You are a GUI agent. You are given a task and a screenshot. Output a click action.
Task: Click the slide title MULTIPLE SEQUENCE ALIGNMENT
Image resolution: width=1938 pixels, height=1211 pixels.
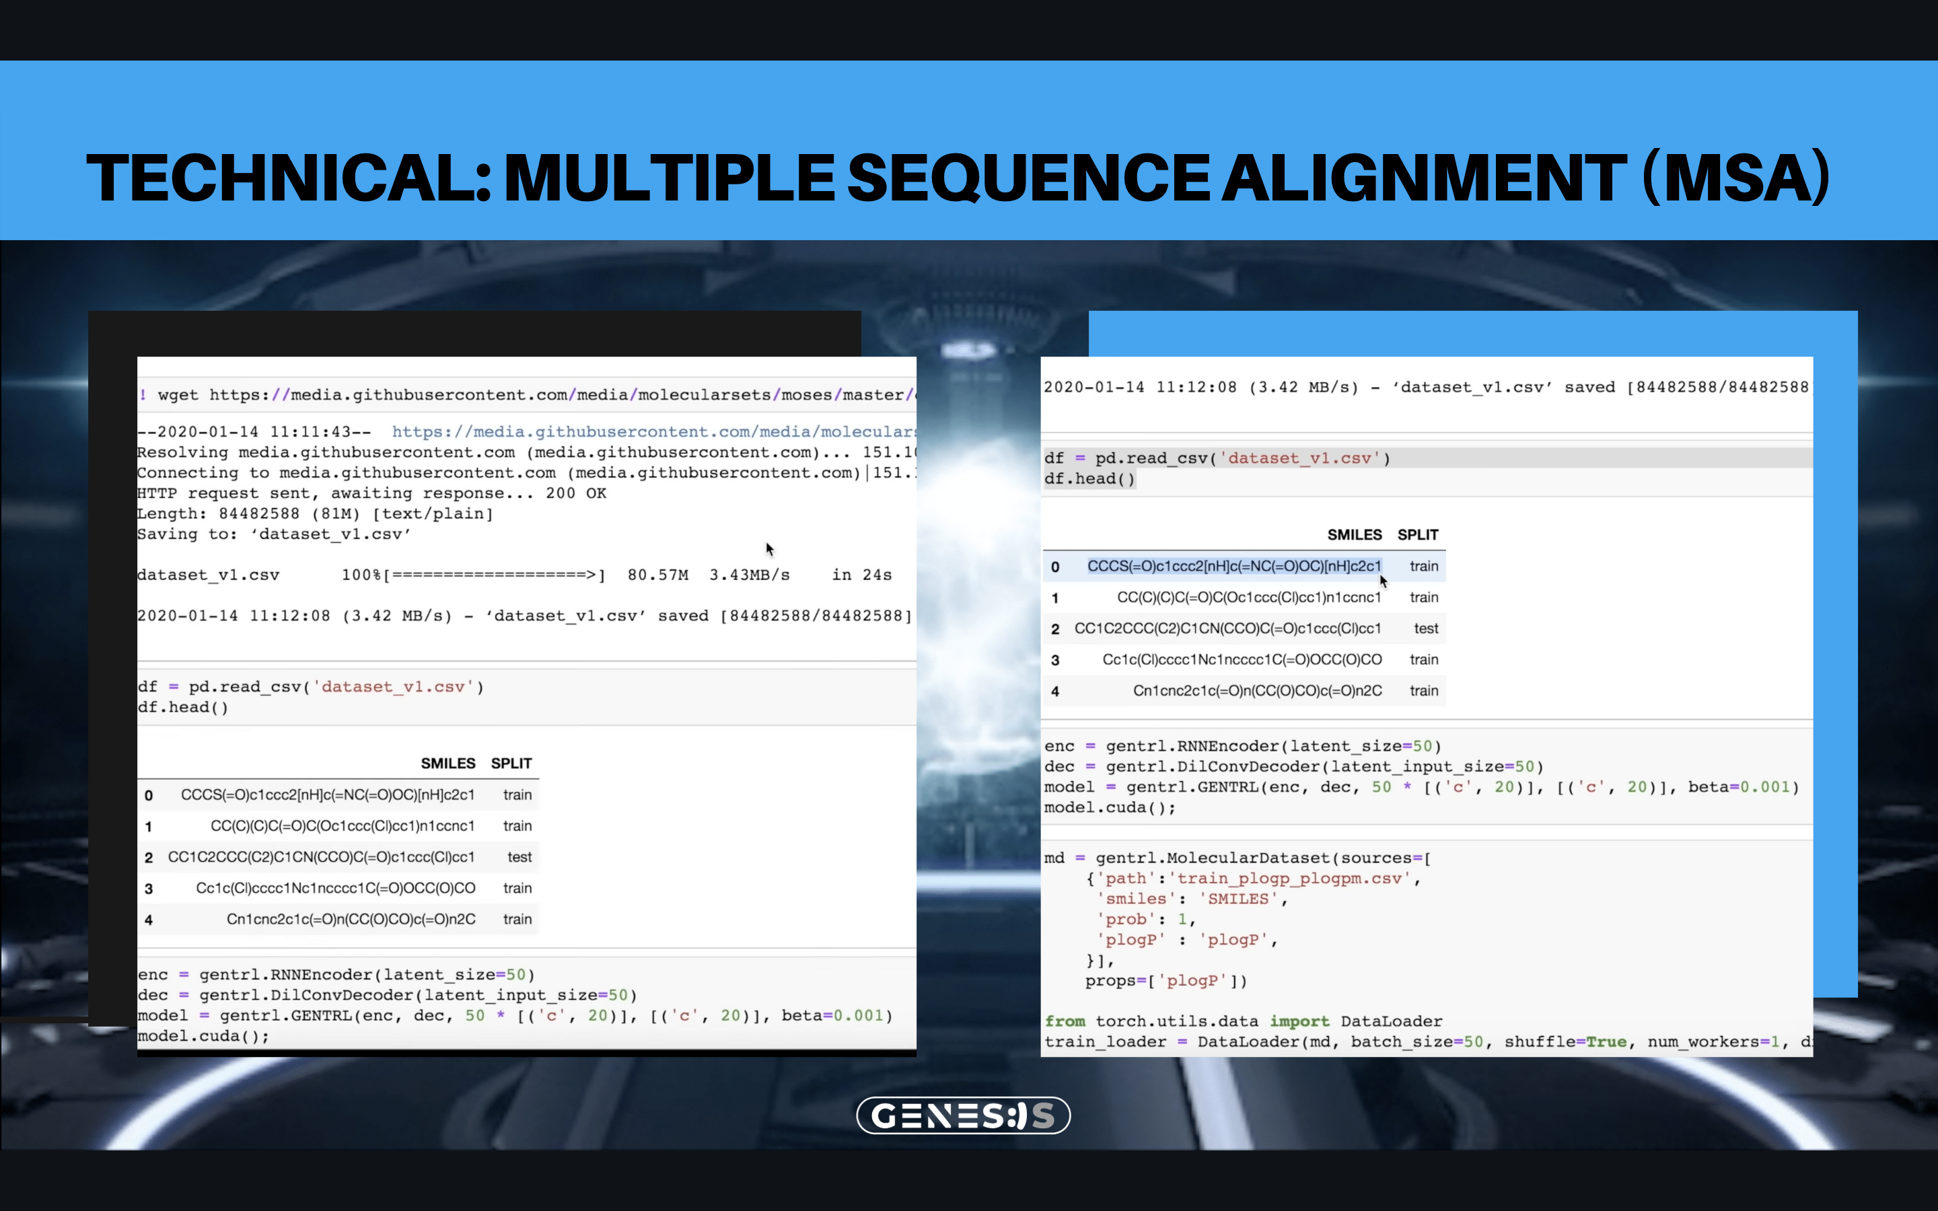pos(958,177)
